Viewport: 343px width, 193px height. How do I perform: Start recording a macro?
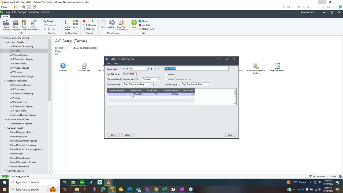(x=84, y=21)
